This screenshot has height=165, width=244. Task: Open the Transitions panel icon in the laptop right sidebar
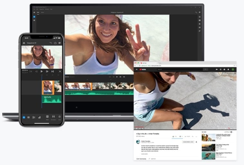[200, 20]
